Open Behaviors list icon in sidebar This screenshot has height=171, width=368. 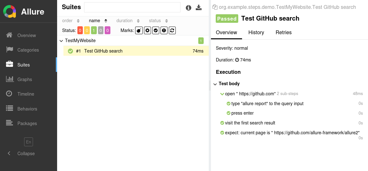(10, 109)
